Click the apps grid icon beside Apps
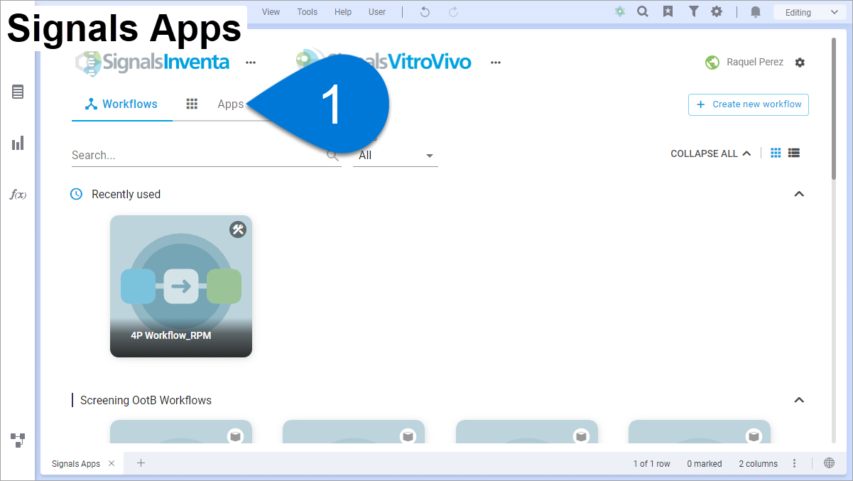This screenshot has width=853, height=481. tap(192, 104)
